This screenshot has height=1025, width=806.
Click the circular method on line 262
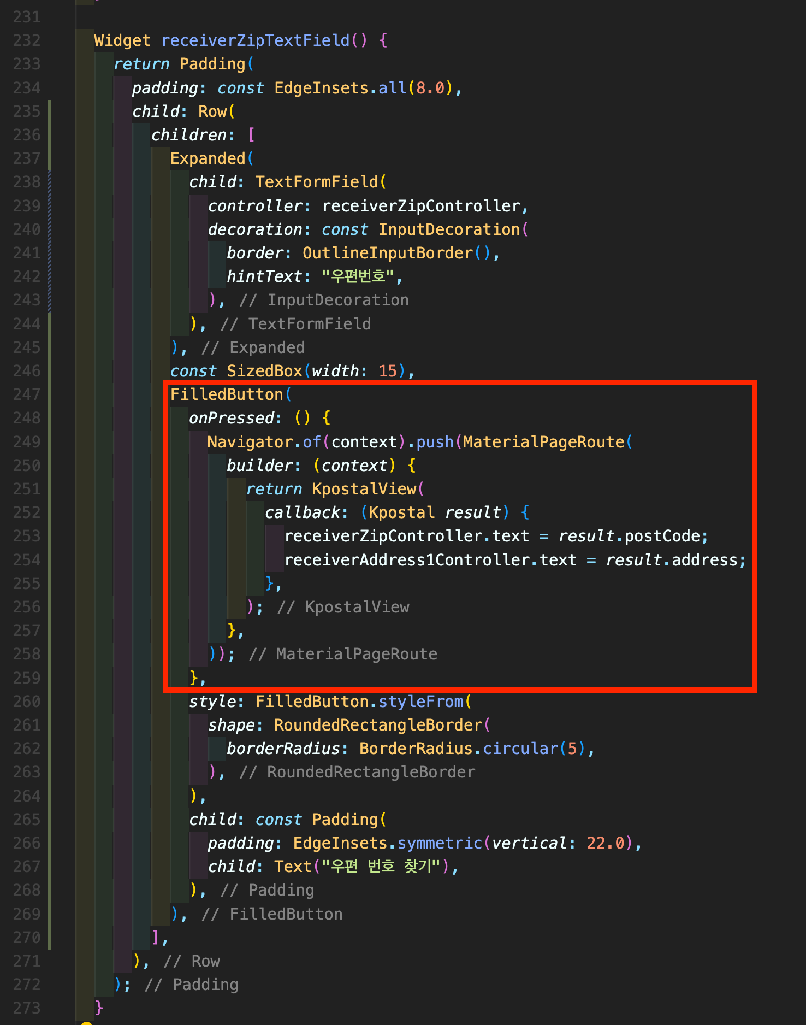click(520, 749)
